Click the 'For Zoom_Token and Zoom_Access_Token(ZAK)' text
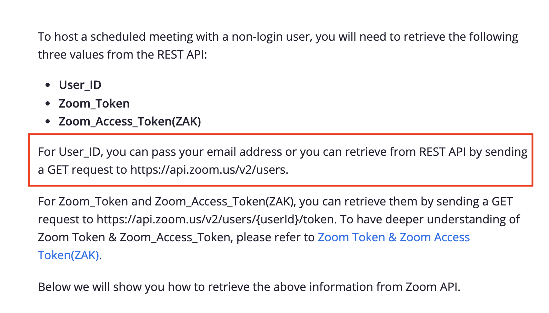Image resolution: width=549 pixels, height=313 pixels. pyautogui.click(x=167, y=202)
